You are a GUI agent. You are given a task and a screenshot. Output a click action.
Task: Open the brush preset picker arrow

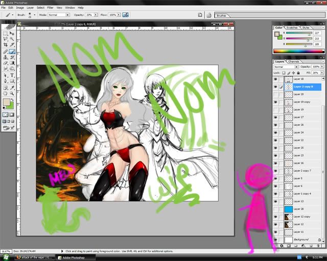(x=35, y=15)
